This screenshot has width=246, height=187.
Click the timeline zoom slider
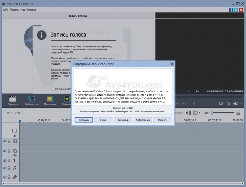(x=223, y=112)
